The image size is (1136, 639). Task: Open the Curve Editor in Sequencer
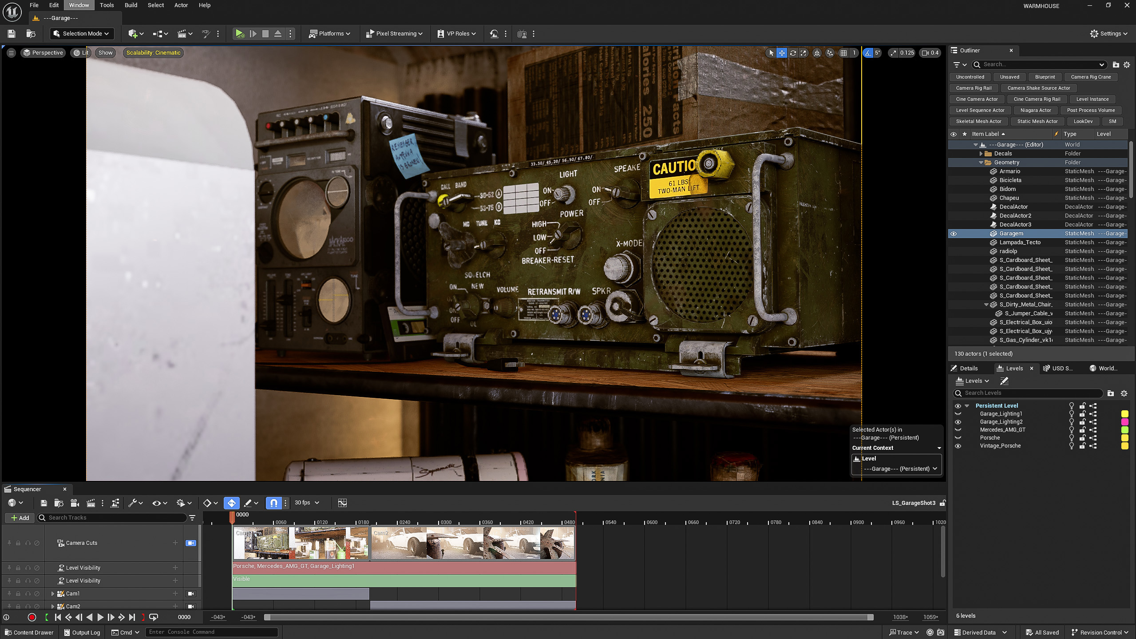(x=342, y=503)
